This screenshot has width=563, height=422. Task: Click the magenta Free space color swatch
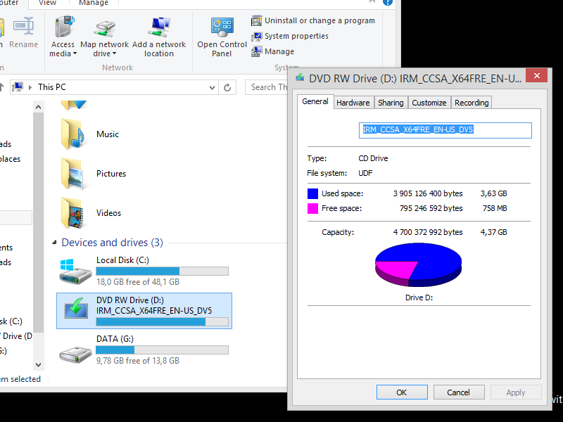click(312, 208)
